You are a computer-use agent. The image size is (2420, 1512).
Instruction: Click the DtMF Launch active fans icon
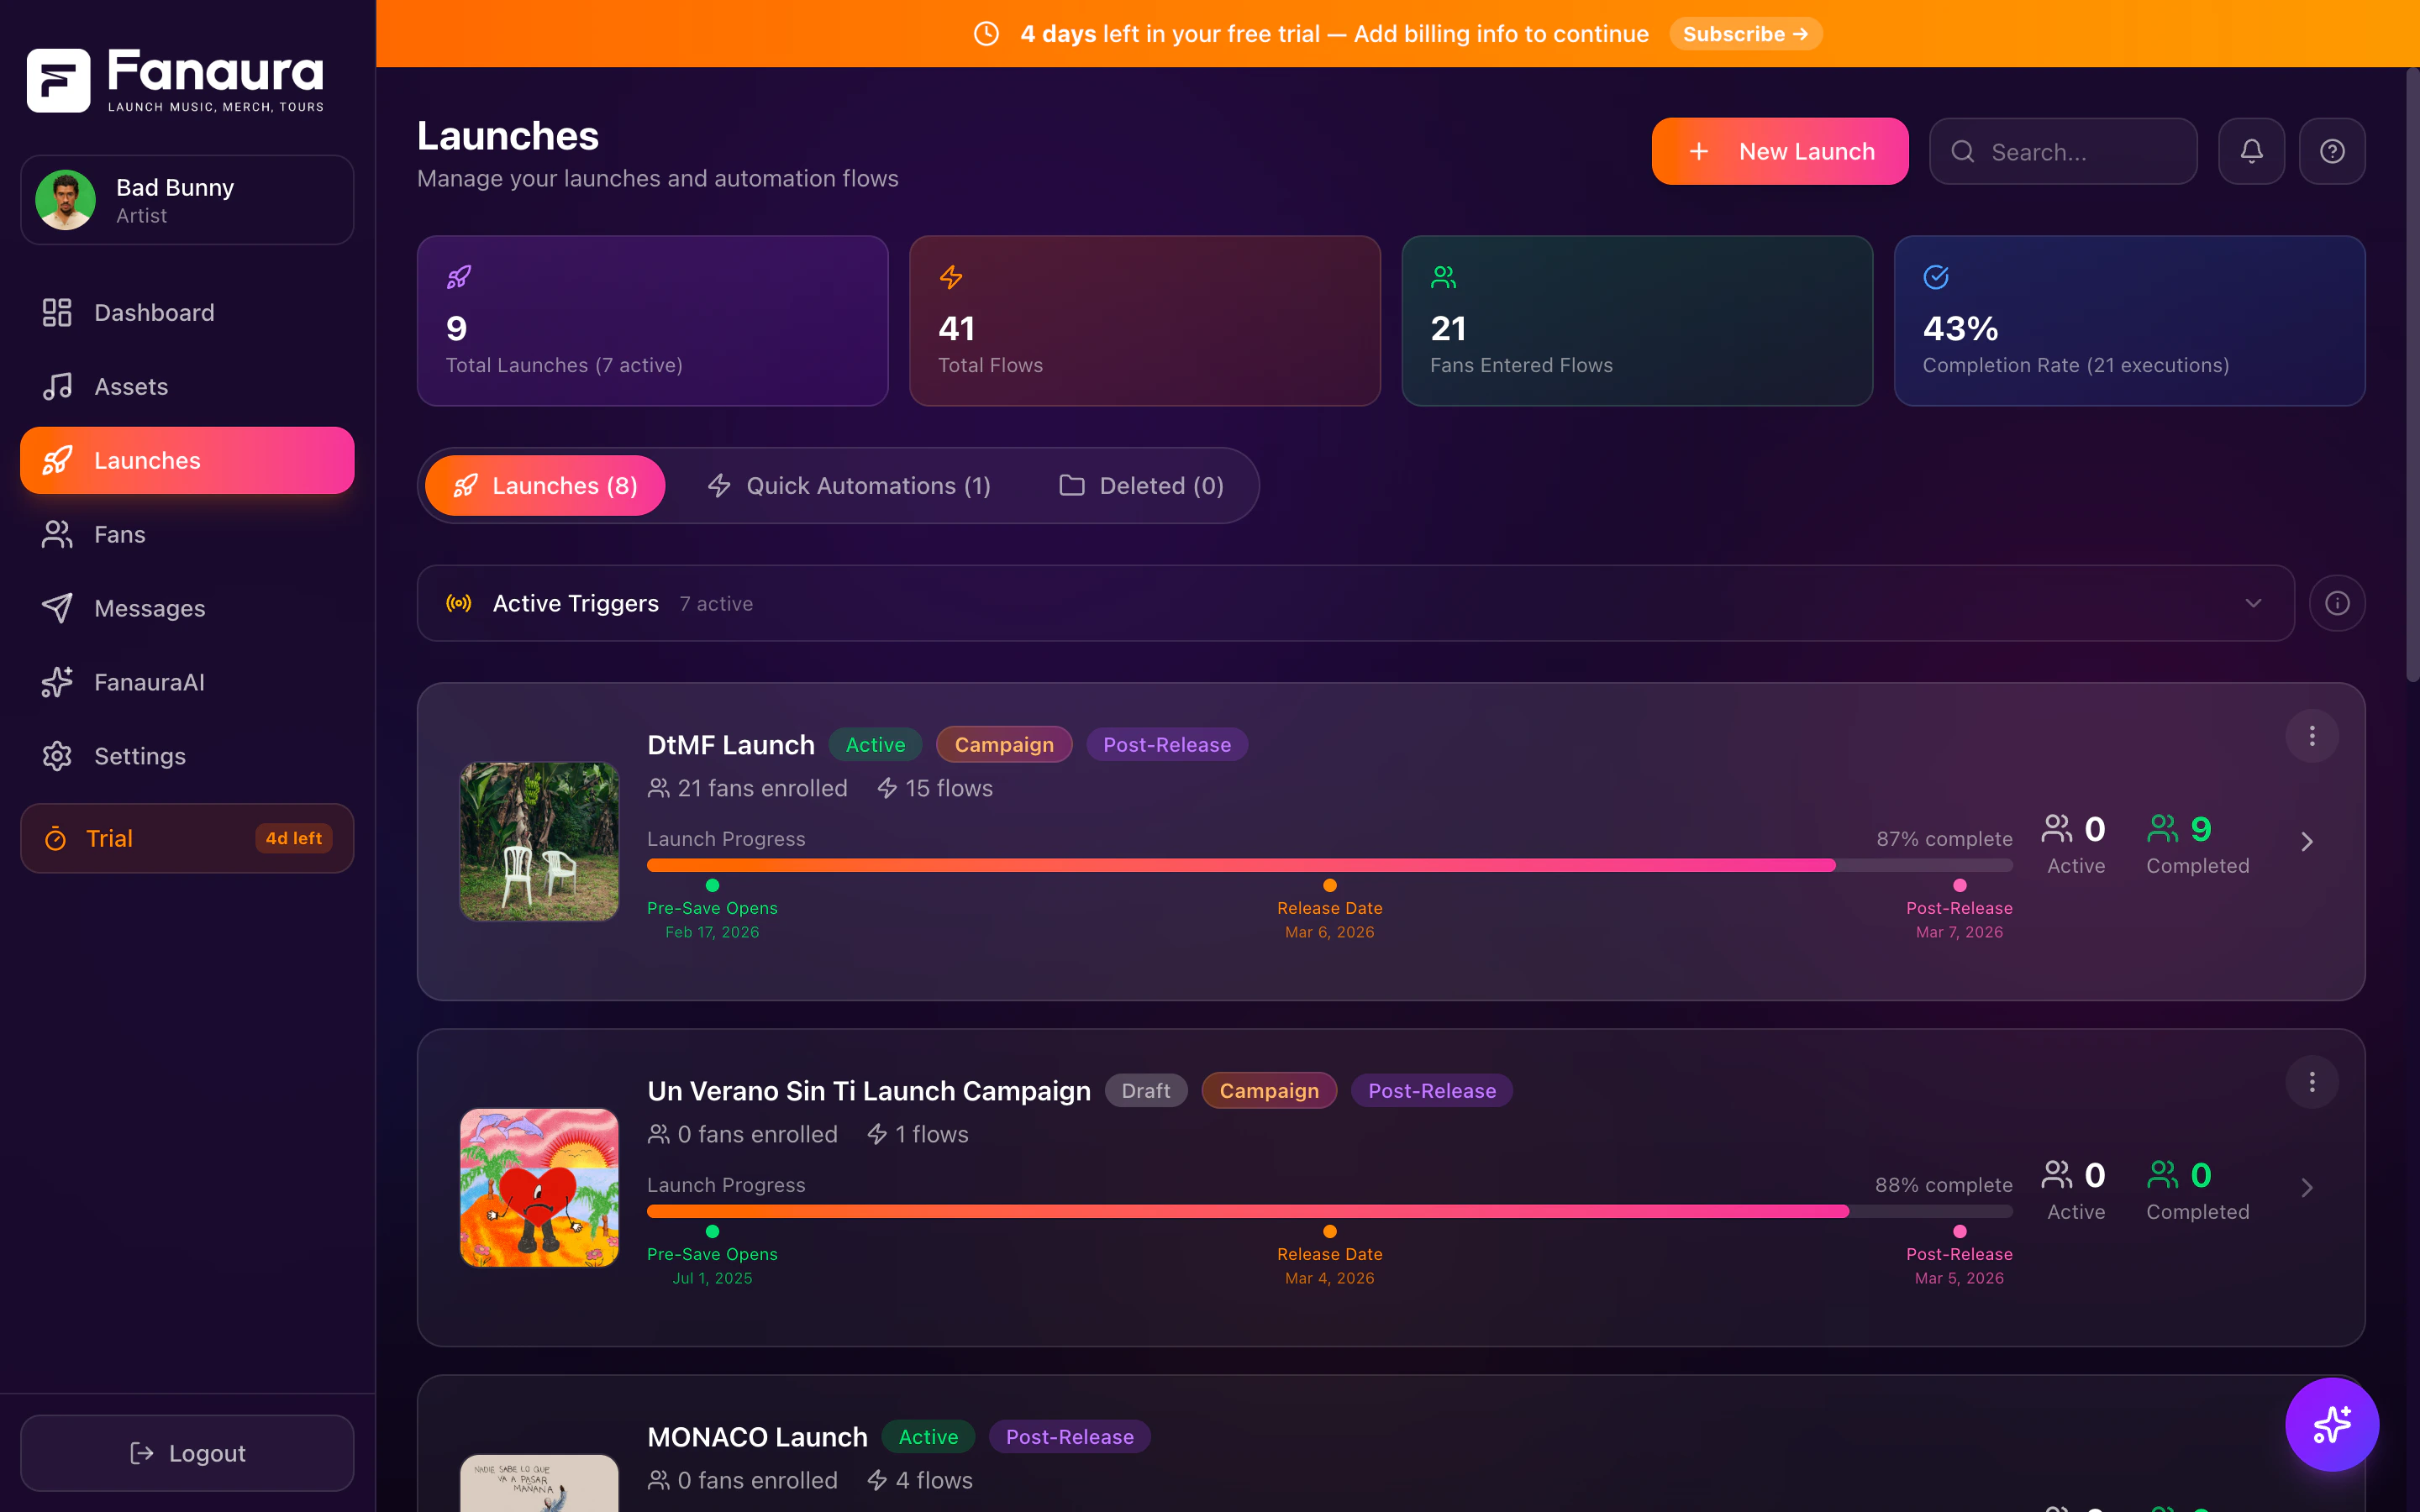pos(2056,828)
